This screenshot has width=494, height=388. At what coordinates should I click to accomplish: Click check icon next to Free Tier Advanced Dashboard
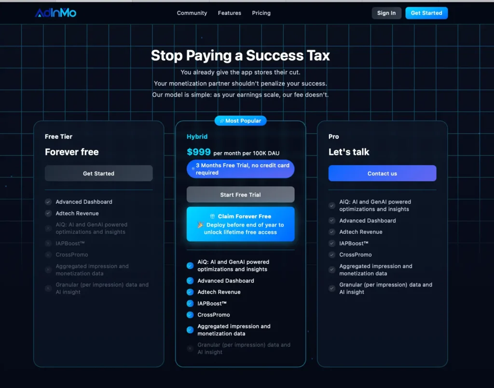(x=48, y=202)
